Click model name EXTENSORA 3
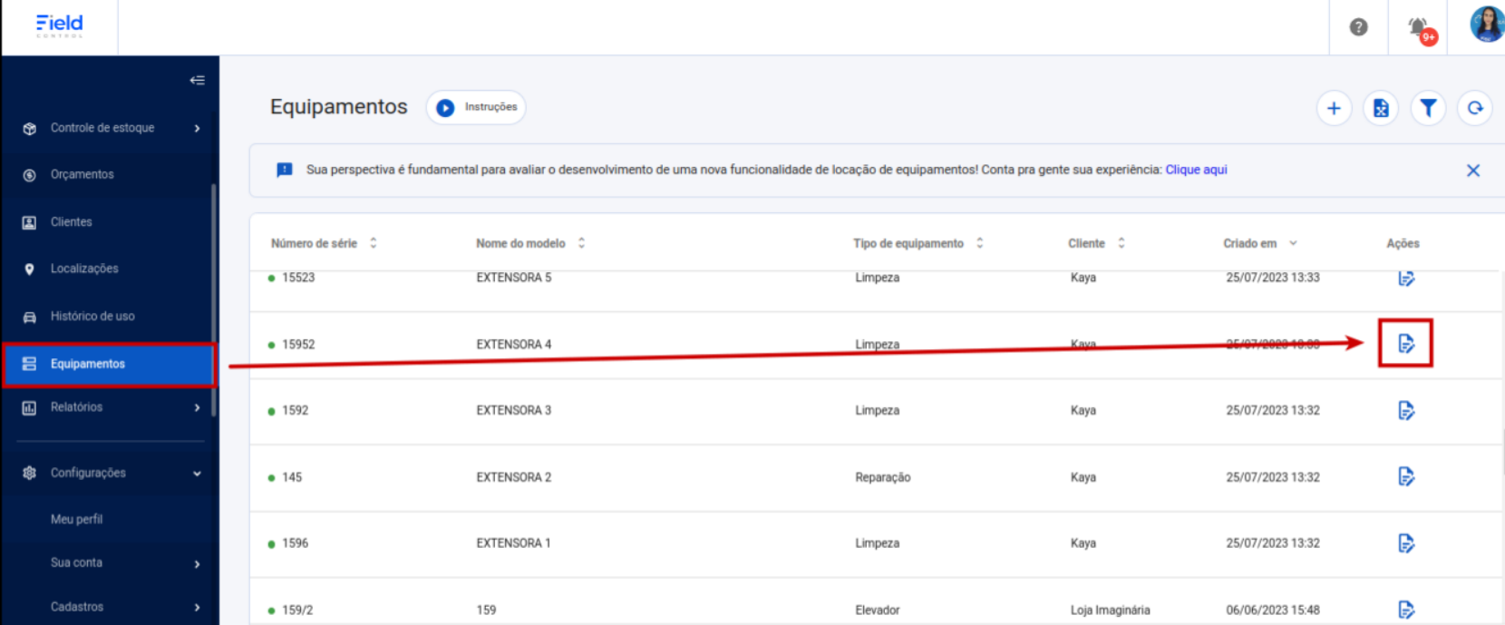 tap(513, 411)
